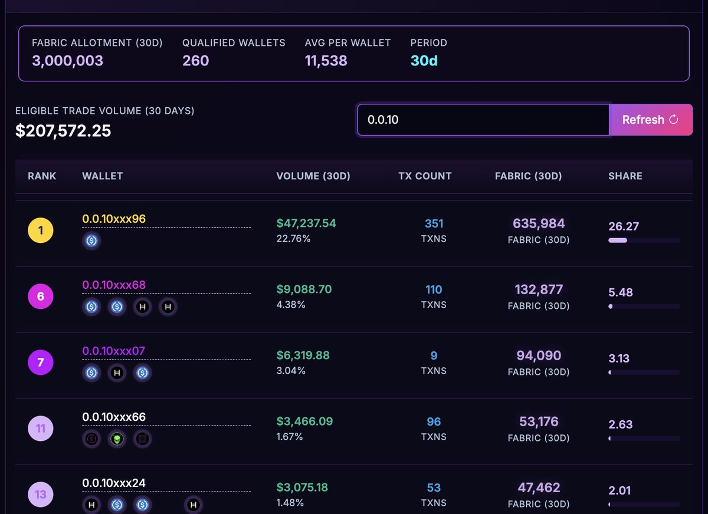Screen dimensions: 708x514
Task: Click the 4.38% volume percentage
Action: pos(291,305)
